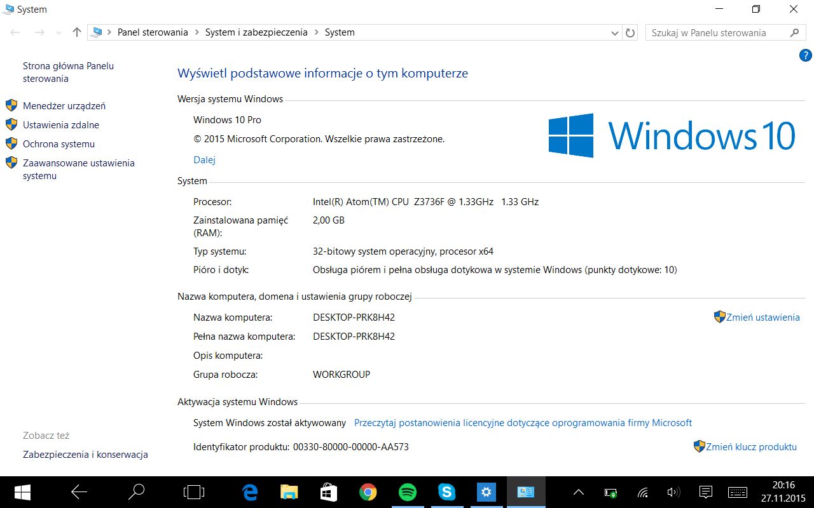Click Zmień klucz produktu link
This screenshot has width=814, height=508.
pos(752,447)
